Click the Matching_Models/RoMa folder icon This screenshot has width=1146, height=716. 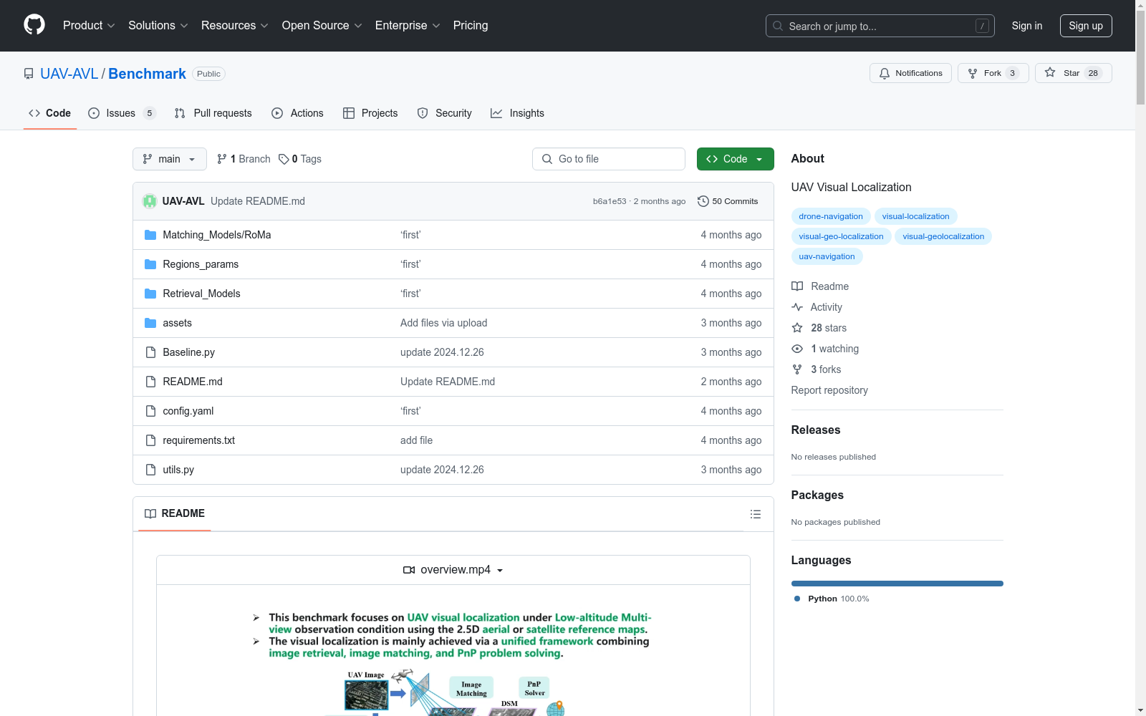click(150, 235)
